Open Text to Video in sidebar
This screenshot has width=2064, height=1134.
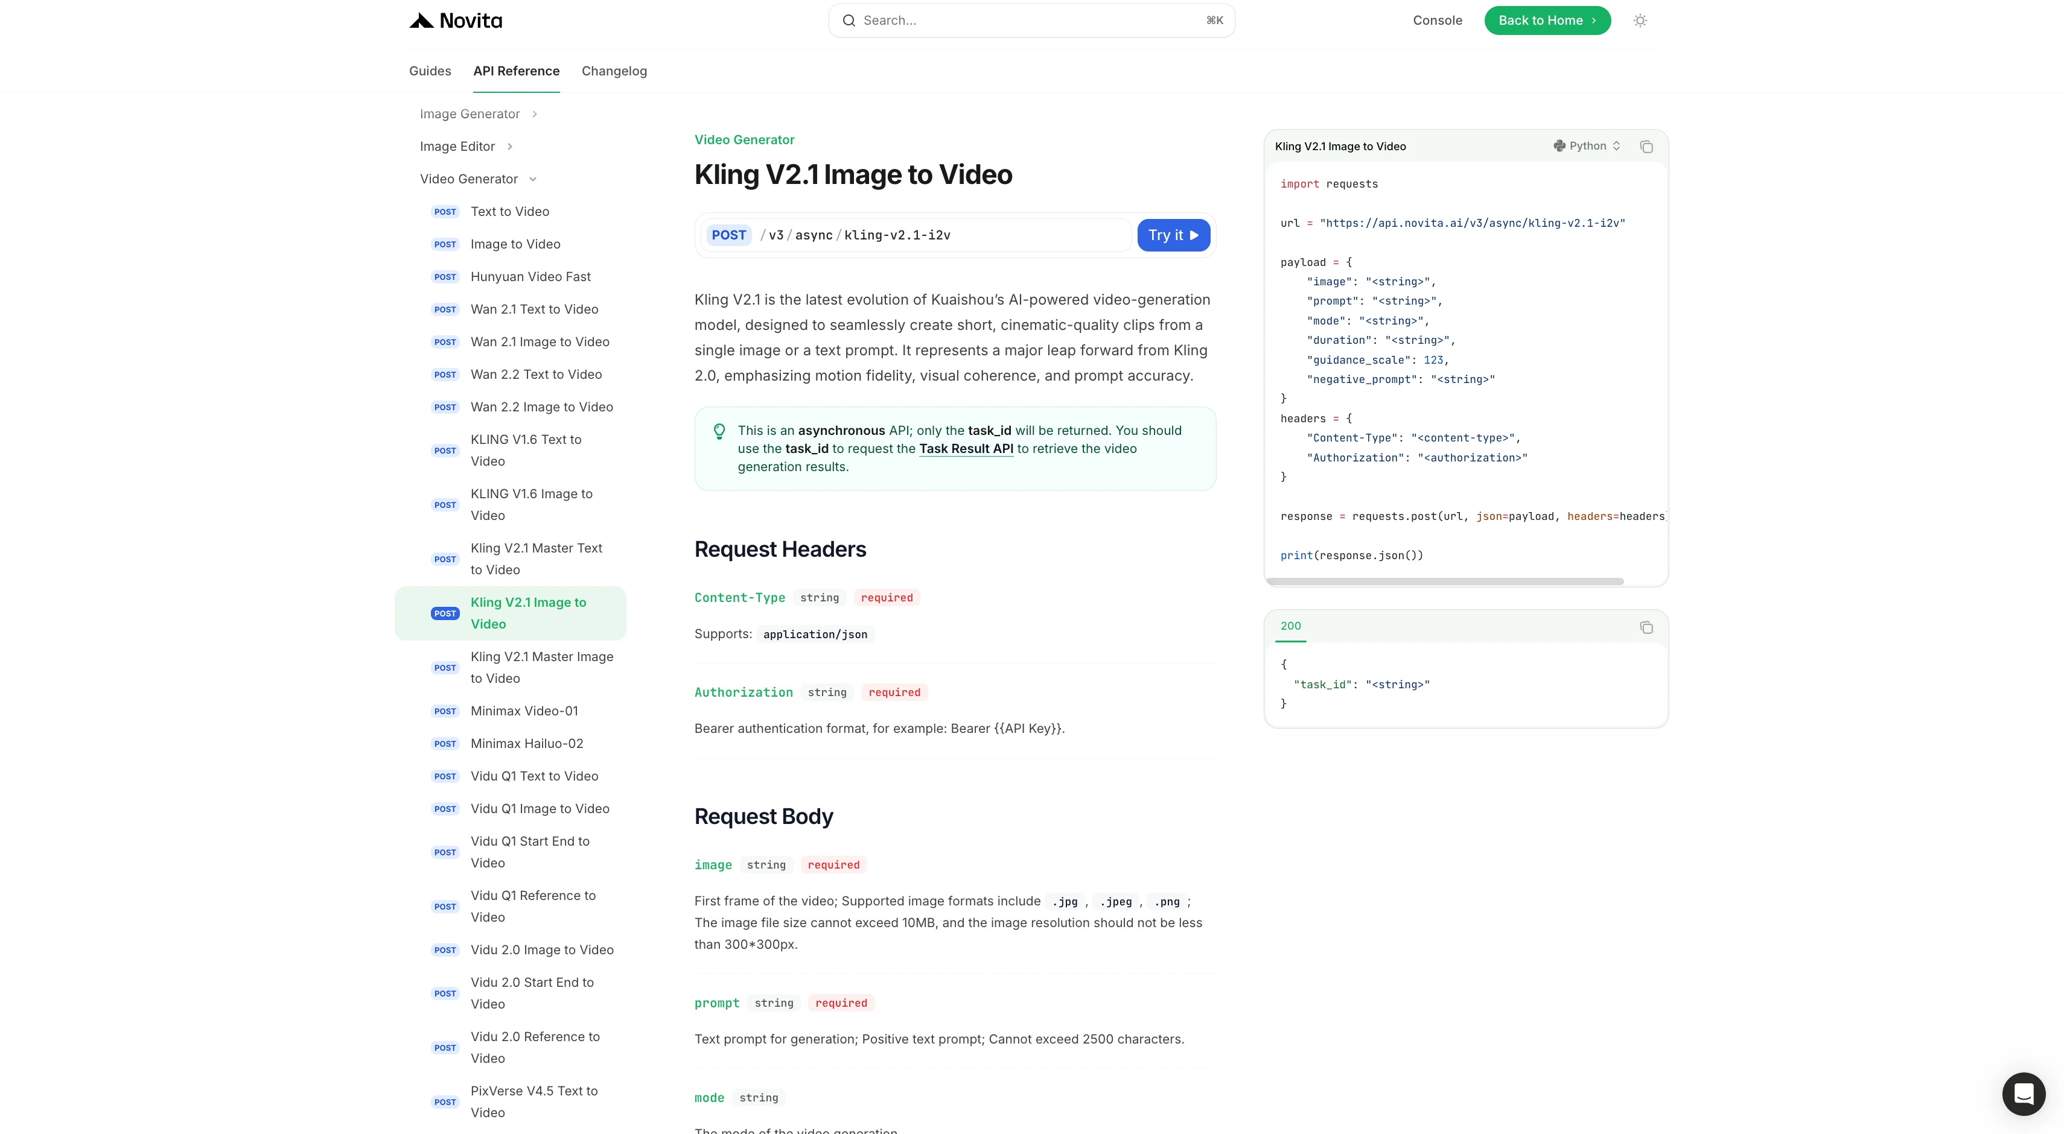click(509, 212)
